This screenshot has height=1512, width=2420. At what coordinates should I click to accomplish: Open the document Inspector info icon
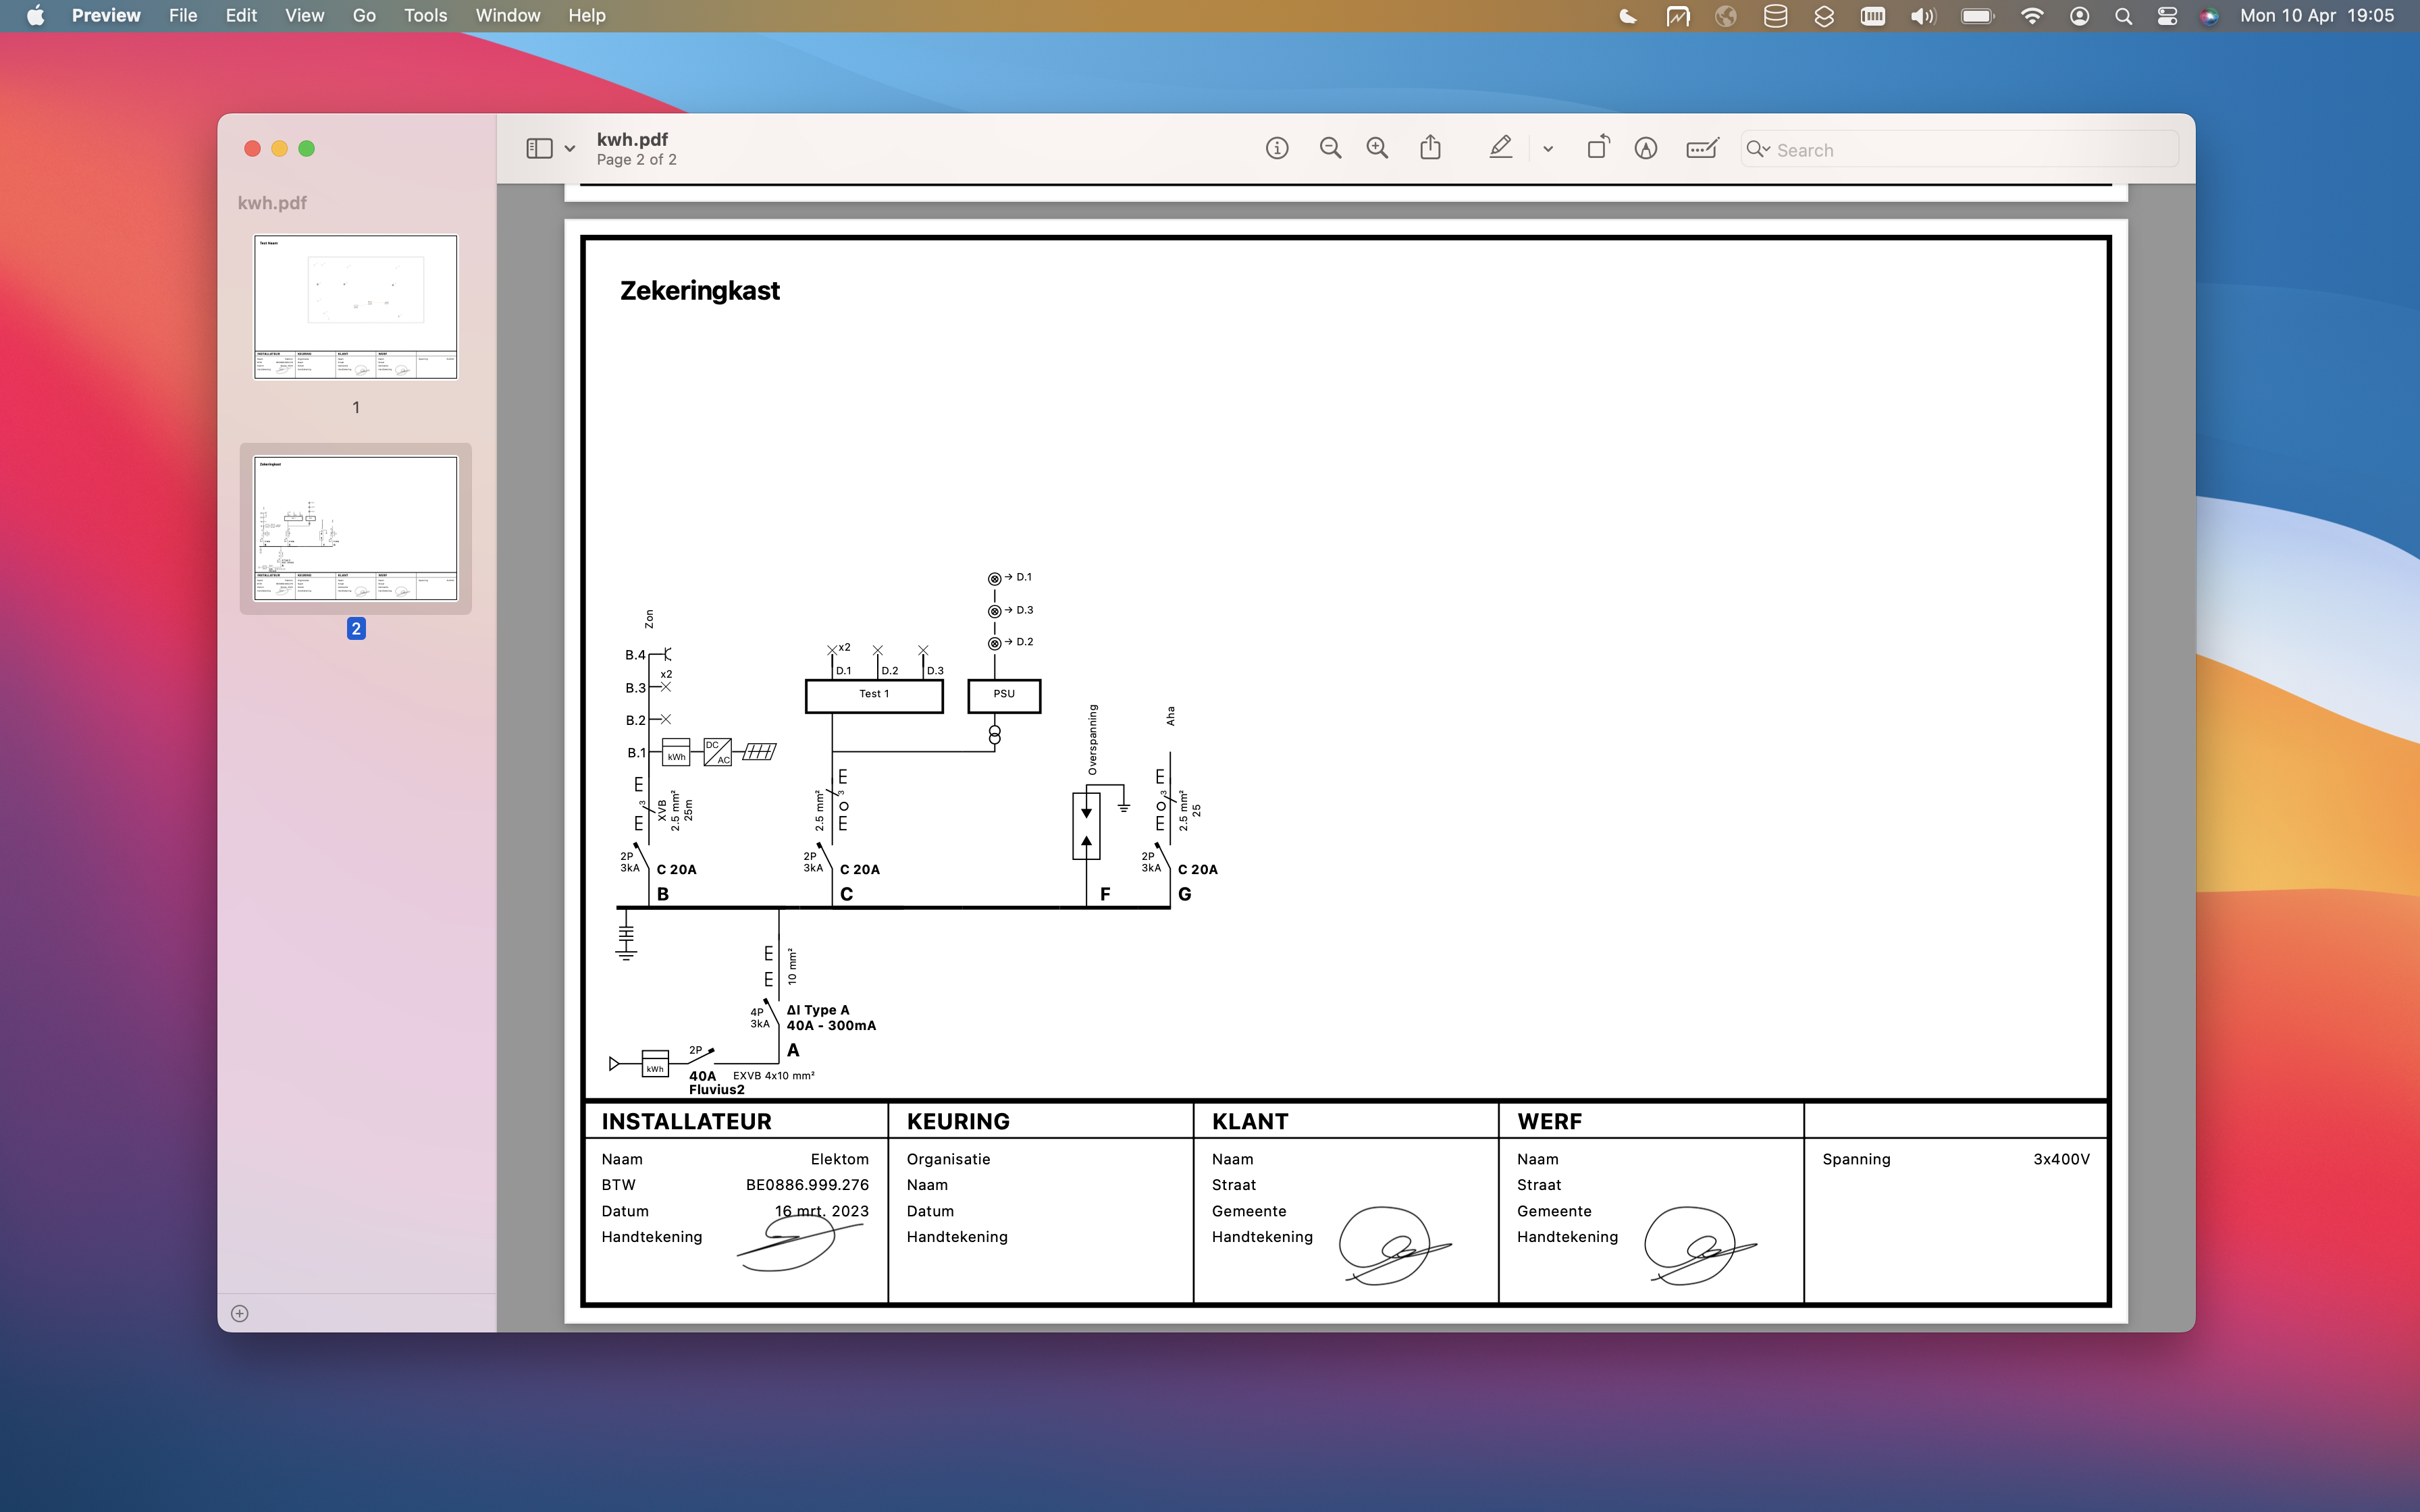coord(1277,149)
